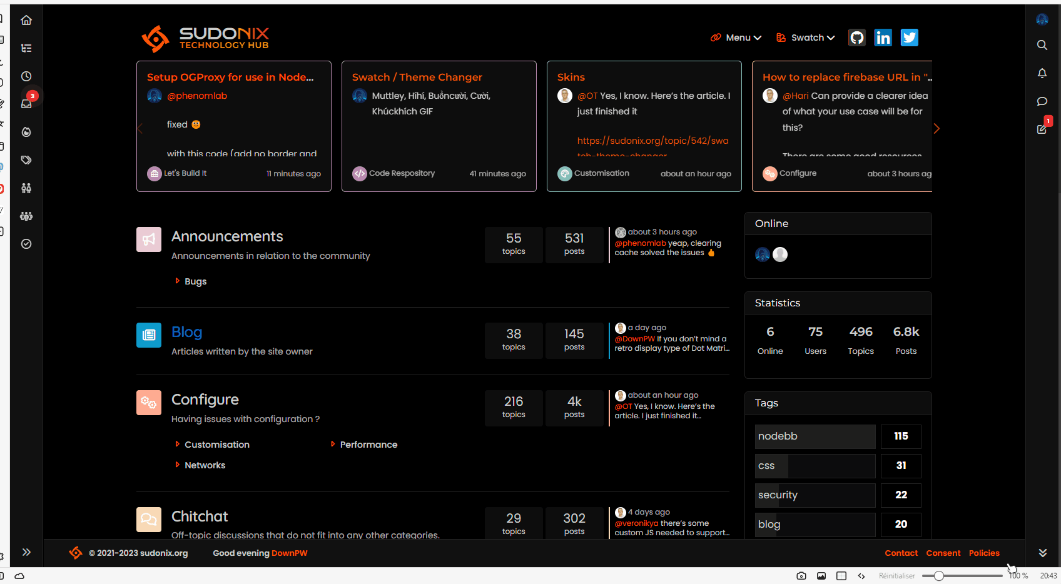Open the chat bubble icon in right sidebar
1061x584 pixels.
(x=1042, y=101)
